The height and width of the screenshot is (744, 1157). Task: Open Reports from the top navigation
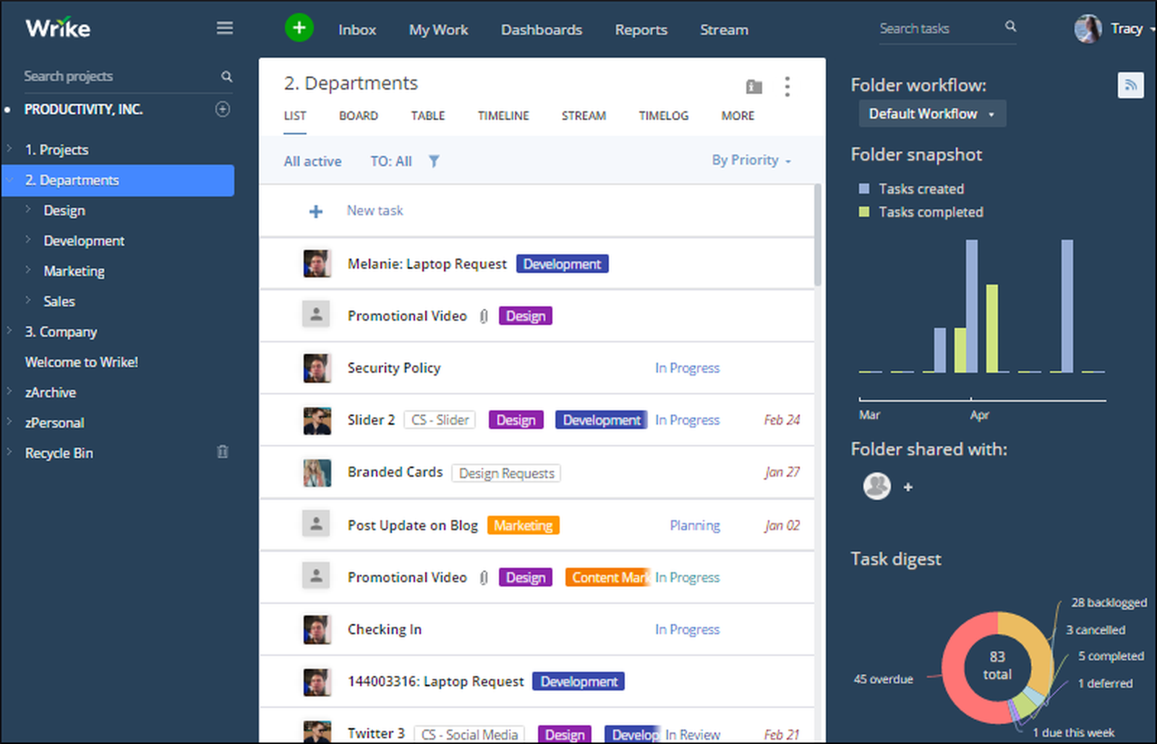click(x=641, y=30)
